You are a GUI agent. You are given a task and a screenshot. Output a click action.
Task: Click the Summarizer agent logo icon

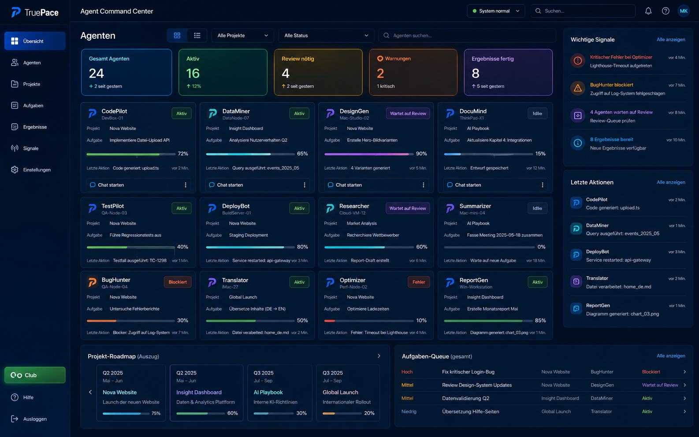tap(450, 208)
